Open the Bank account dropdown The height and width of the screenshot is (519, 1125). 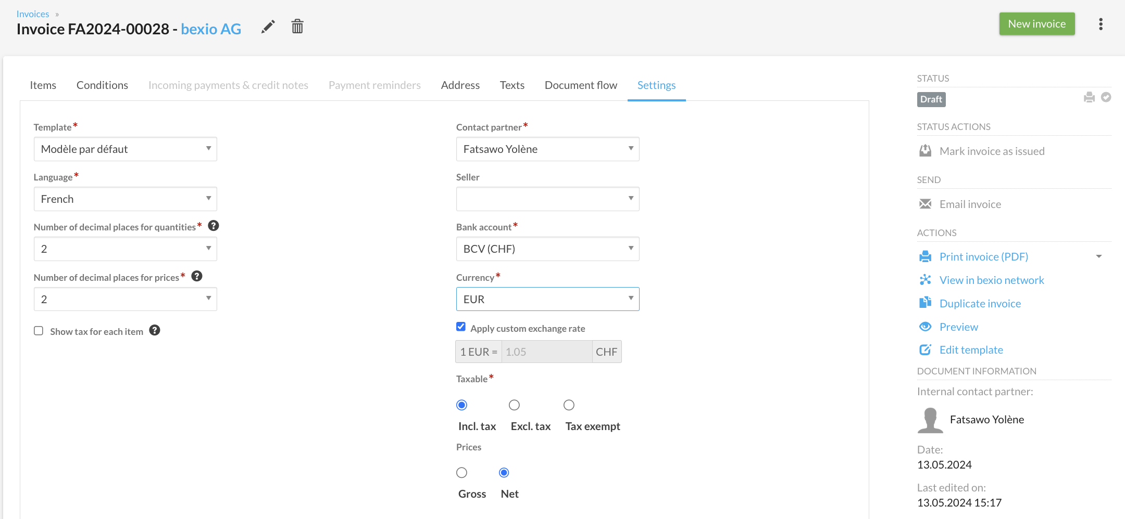[x=548, y=249]
